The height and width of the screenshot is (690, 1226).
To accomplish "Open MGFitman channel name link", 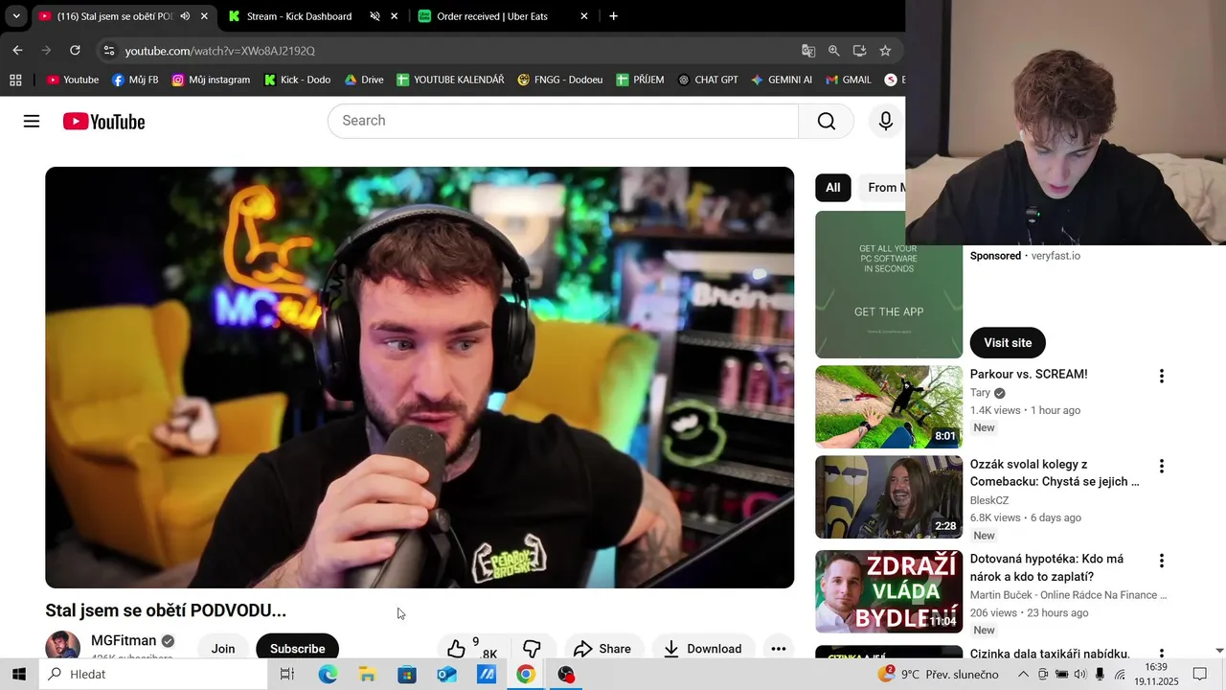I will [x=124, y=640].
